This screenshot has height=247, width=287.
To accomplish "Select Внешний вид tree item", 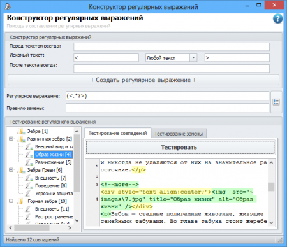I will [54, 146].
